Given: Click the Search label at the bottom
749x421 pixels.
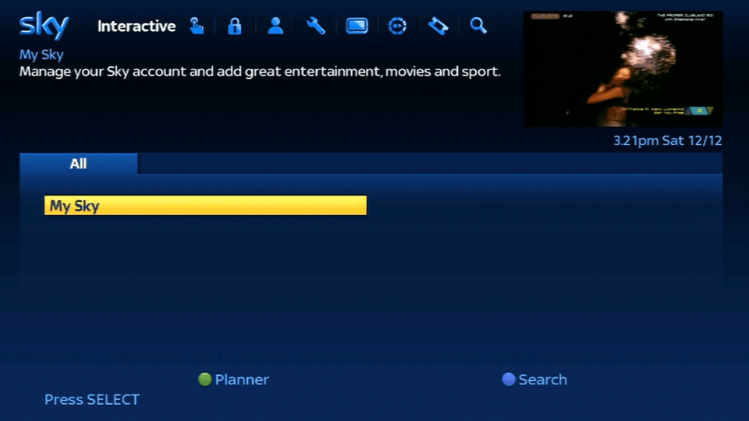Looking at the screenshot, I should (542, 380).
